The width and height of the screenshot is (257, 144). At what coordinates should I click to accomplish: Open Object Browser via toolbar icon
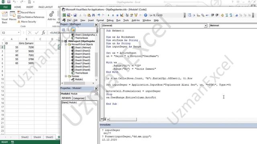136,15
